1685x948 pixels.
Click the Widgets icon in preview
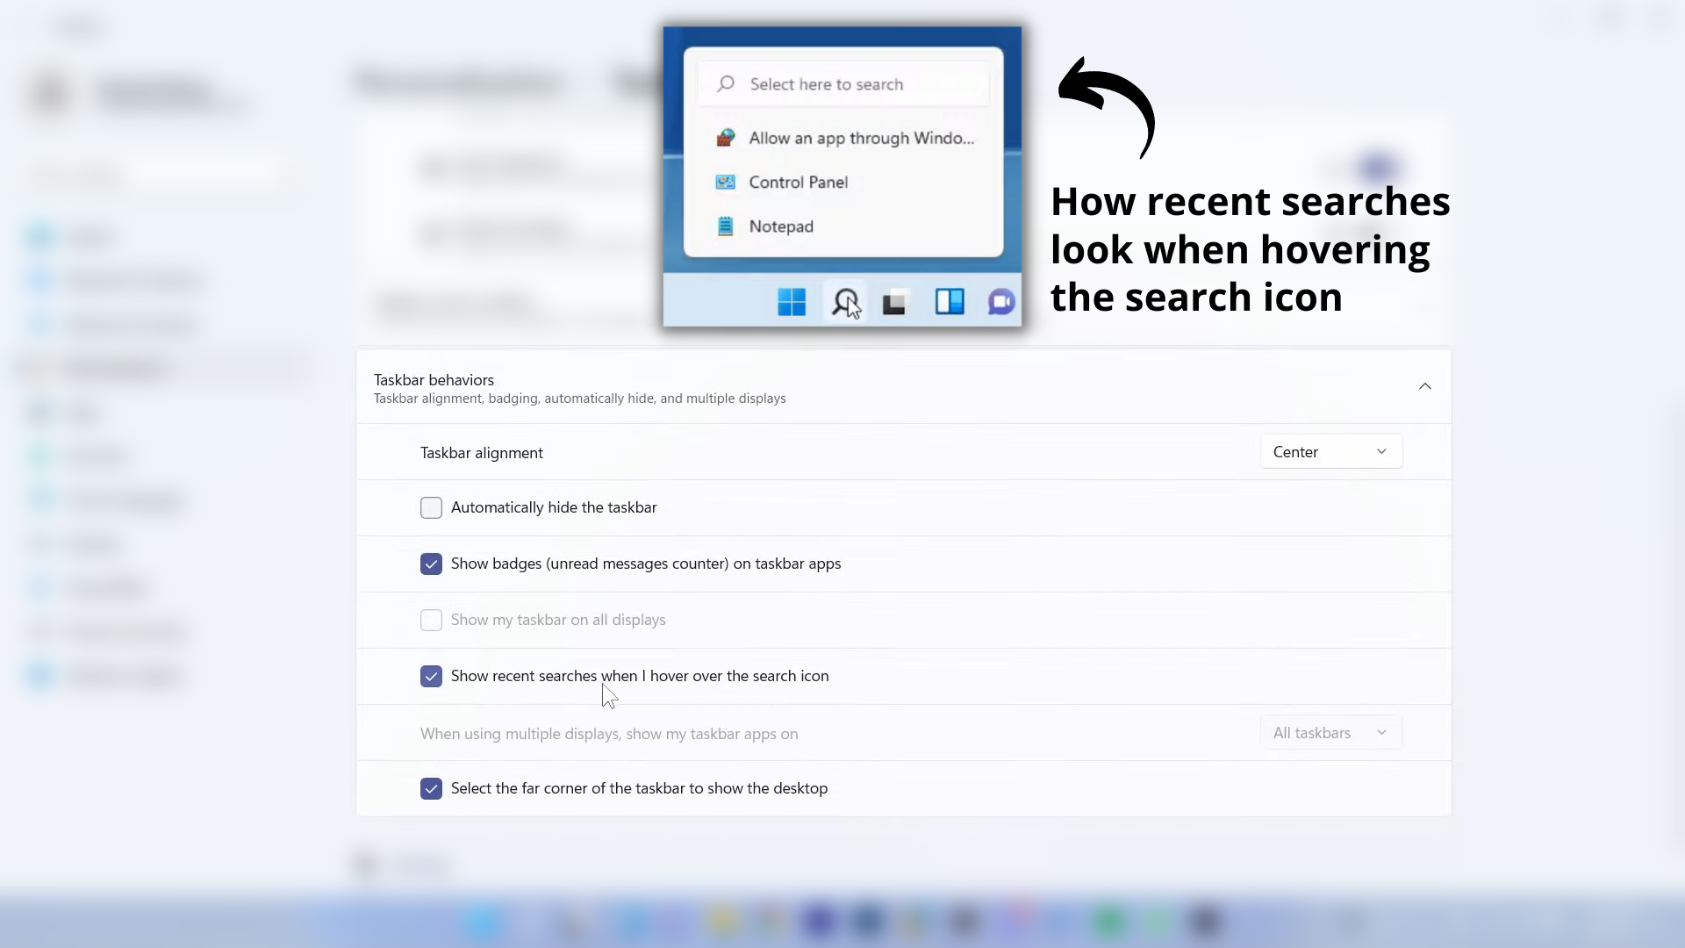point(949,302)
